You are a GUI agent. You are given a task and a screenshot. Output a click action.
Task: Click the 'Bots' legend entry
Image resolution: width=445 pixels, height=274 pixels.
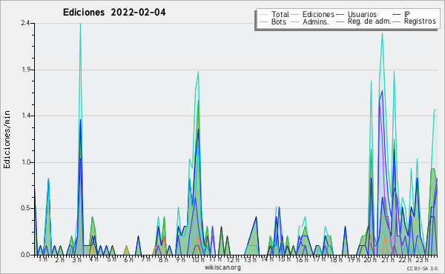[279, 21]
